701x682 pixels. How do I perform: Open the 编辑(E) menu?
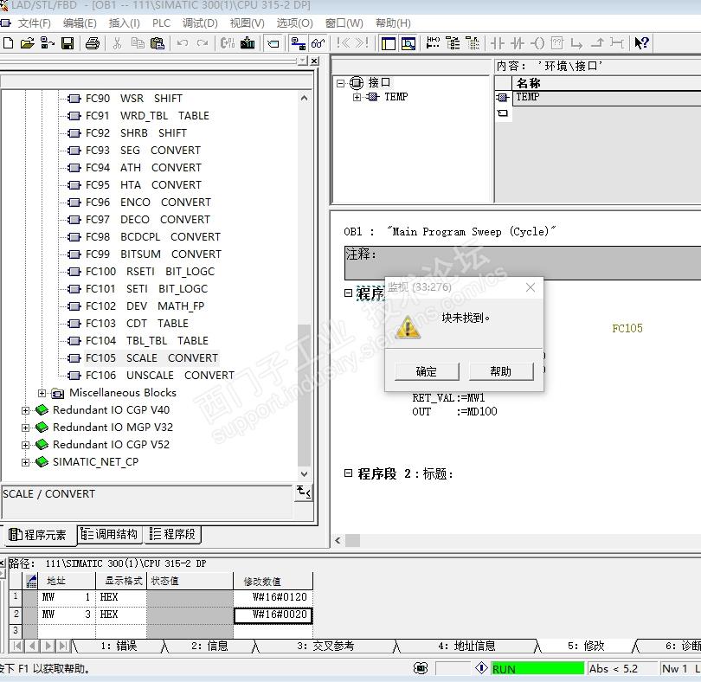pos(80,23)
